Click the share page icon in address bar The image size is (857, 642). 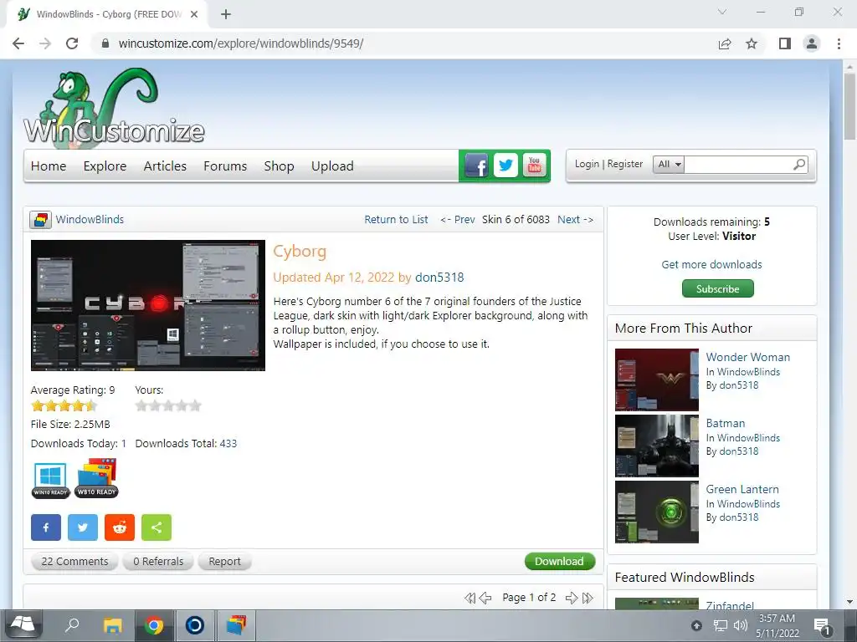(x=725, y=43)
